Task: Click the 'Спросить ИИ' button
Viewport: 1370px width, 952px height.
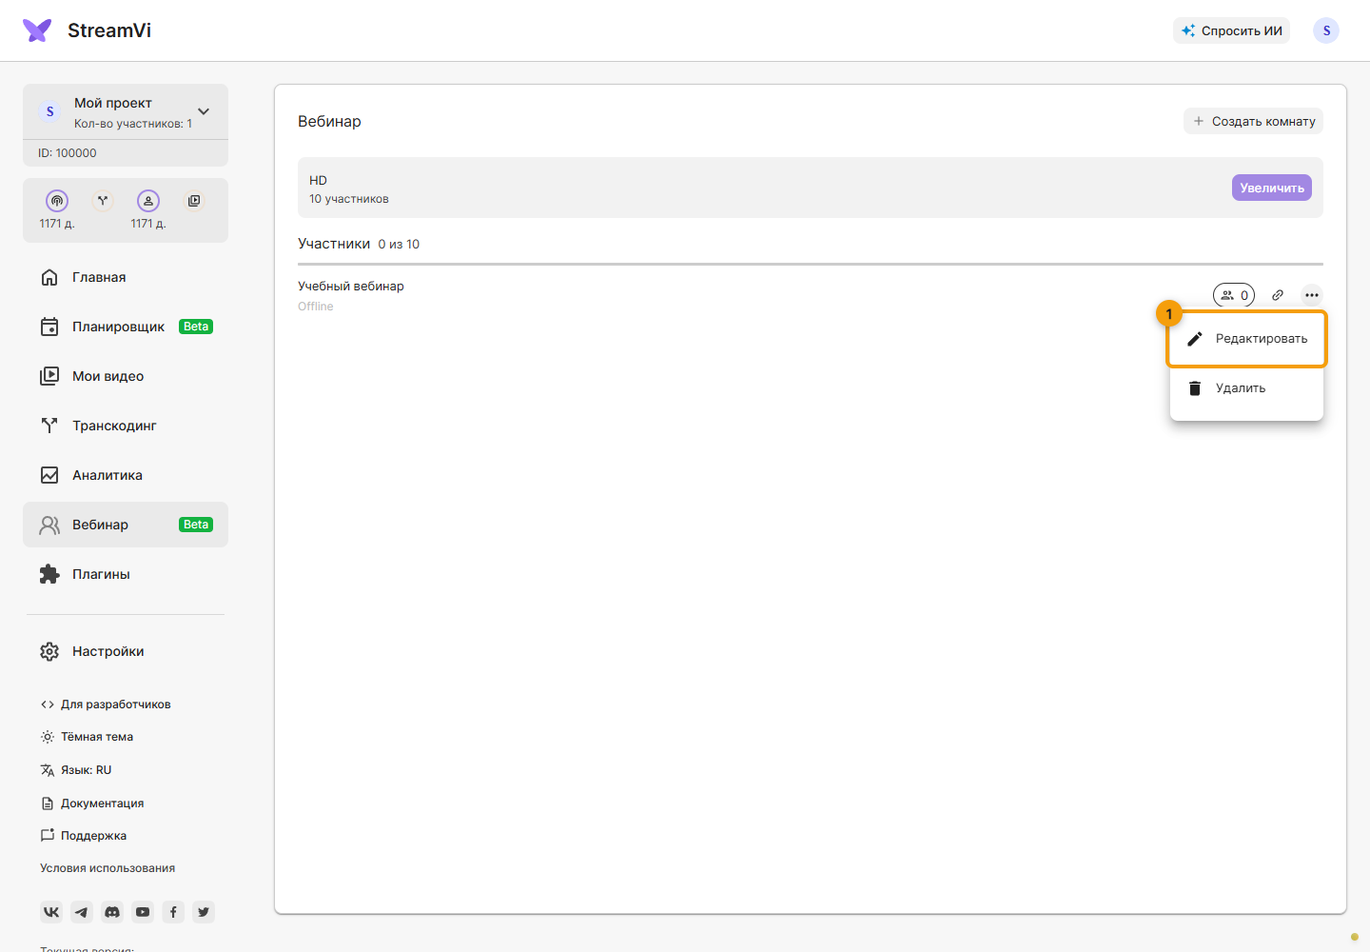Action: pos(1231,30)
